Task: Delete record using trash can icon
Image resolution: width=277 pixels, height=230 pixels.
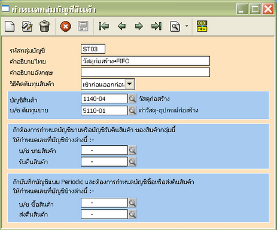Action: click(x=44, y=26)
